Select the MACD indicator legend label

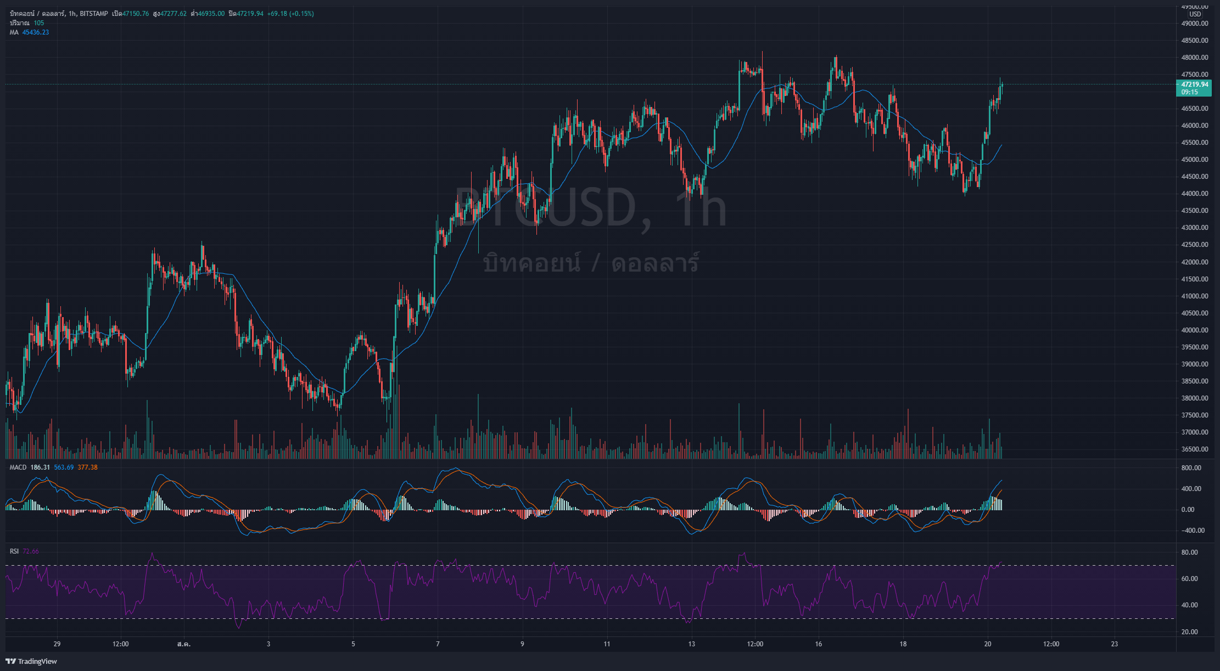18,467
